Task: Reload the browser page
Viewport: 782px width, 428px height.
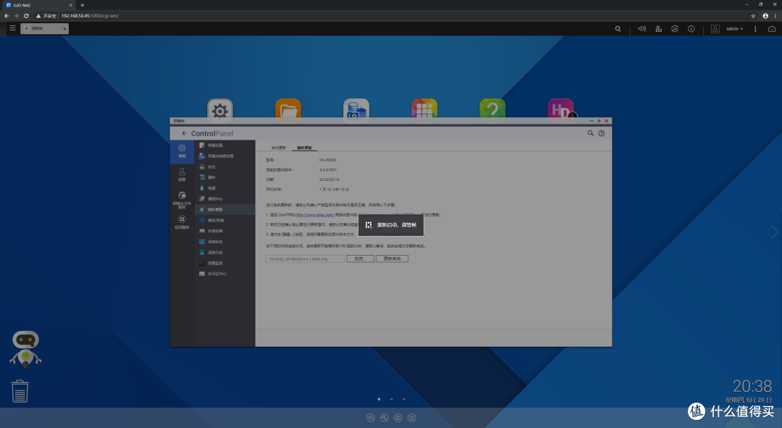Action: (26, 16)
